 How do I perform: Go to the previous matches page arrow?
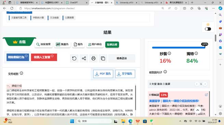pos(197,84)
